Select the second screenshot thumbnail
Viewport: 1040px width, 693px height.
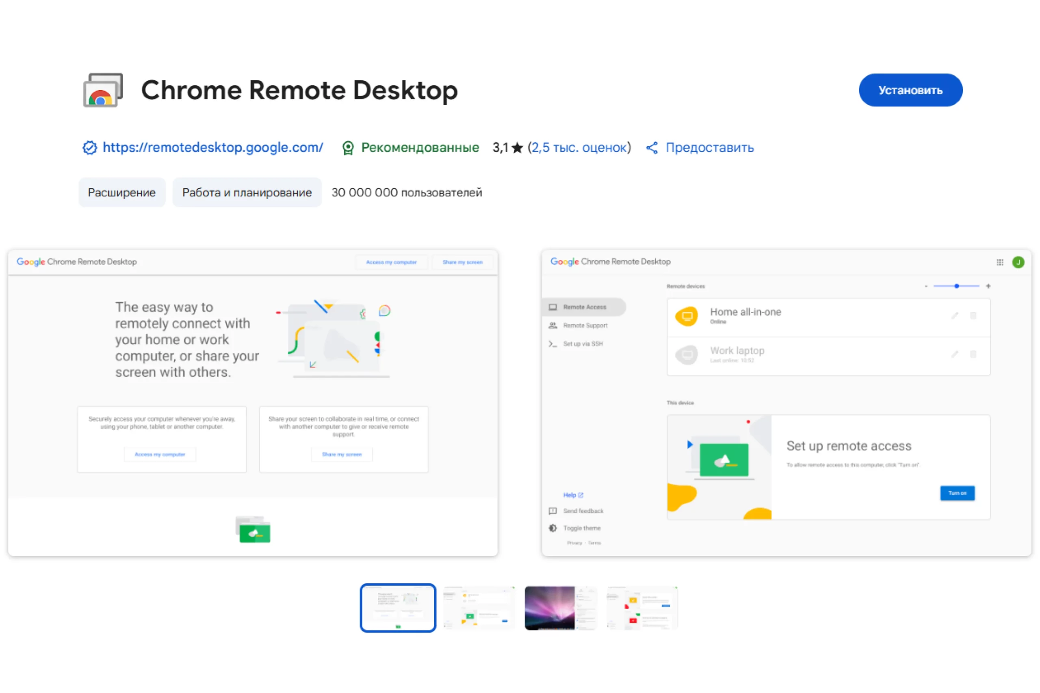[x=479, y=608]
